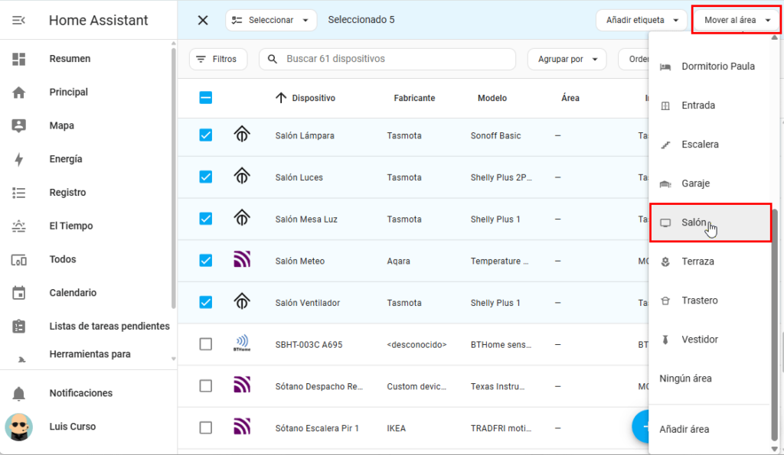Click Luis Curso profile avatar

(x=19, y=427)
